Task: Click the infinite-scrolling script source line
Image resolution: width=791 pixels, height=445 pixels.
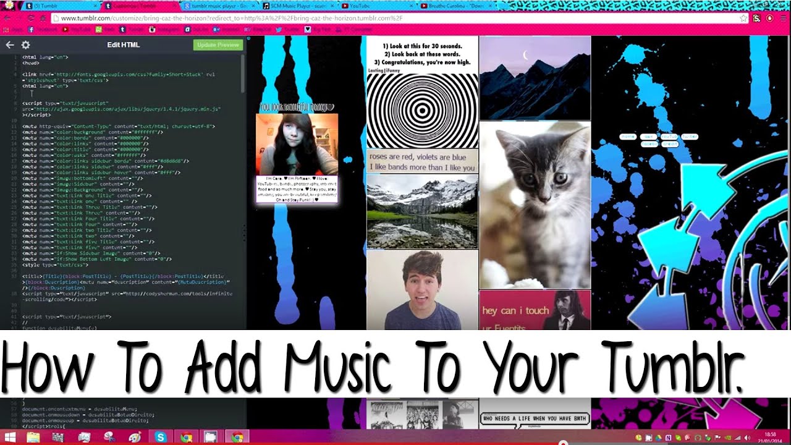Action: click(127, 296)
